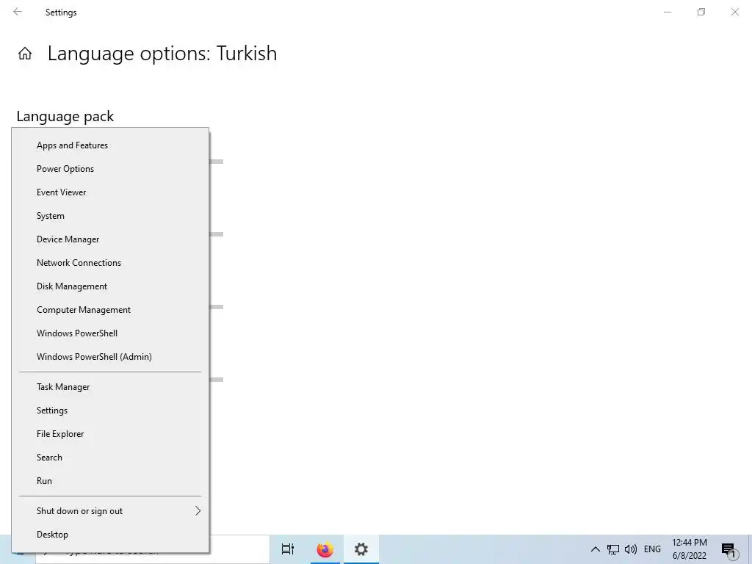Click the non-admin Windows PowerShell entry

(110, 333)
